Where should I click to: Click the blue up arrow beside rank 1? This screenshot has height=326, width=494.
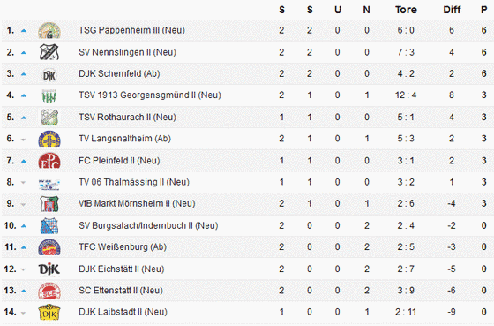coord(24,31)
